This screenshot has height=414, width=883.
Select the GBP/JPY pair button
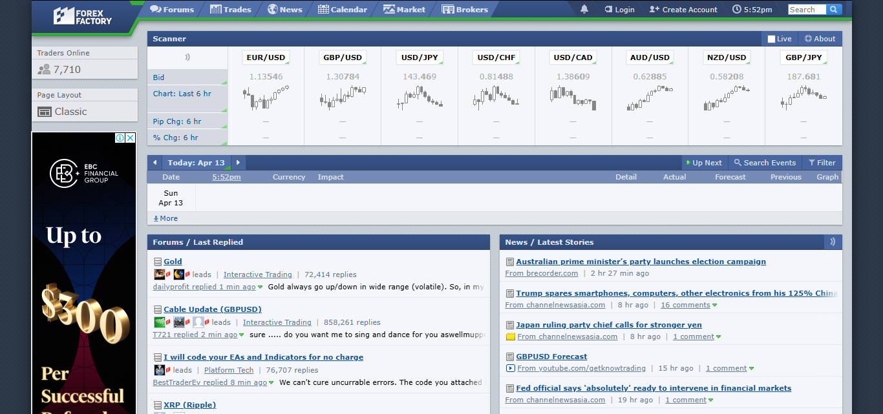(x=803, y=57)
